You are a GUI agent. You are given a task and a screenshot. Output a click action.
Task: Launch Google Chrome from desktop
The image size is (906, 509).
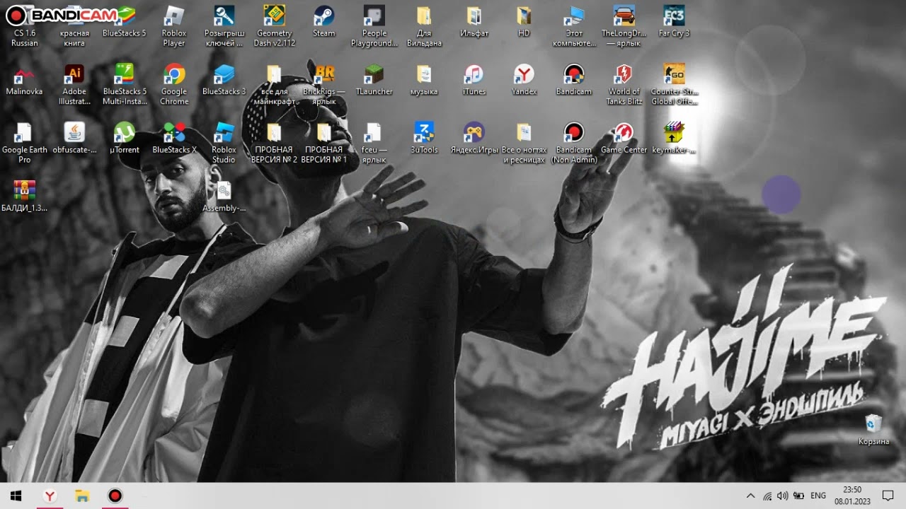point(174,85)
